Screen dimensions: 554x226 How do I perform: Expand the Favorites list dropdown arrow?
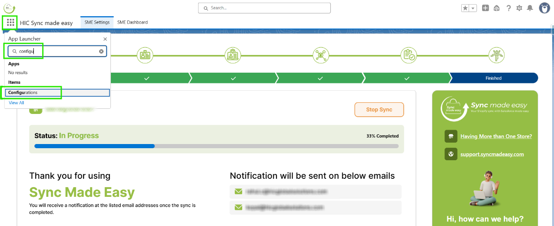(x=473, y=8)
